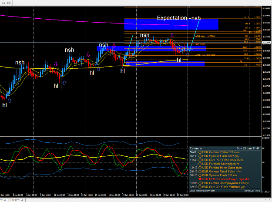Click the 07:40 candle countdown timer
Image resolution: width=272 pixels, height=202 pixels.
tap(200, 44)
